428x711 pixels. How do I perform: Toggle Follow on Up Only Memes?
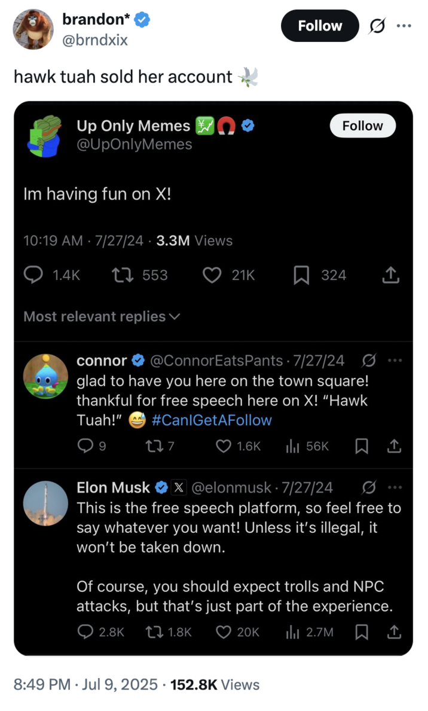pos(362,126)
